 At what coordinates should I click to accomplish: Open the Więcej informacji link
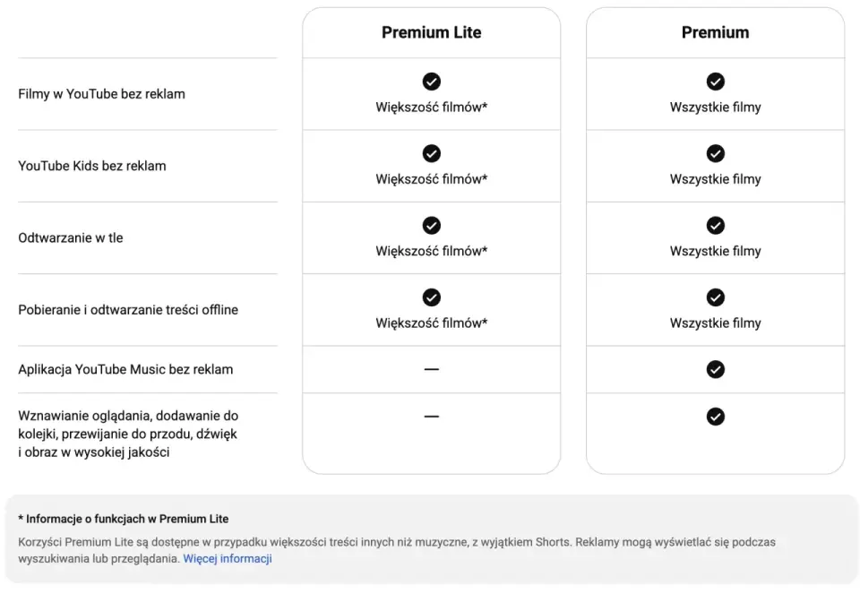tap(227, 558)
